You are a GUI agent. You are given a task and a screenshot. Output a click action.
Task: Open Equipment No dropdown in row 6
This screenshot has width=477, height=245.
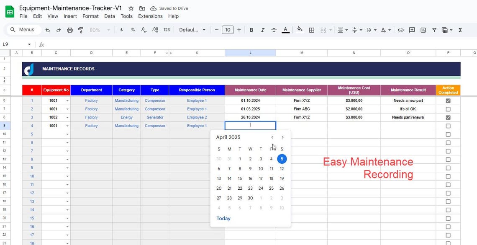[x=67, y=101]
